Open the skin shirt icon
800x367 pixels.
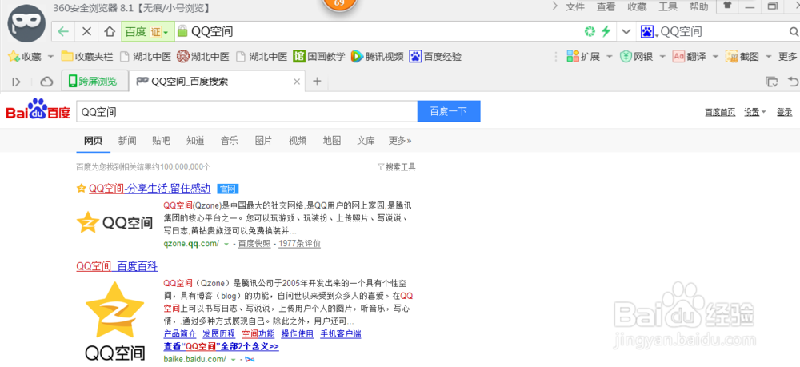(x=727, y=6)
